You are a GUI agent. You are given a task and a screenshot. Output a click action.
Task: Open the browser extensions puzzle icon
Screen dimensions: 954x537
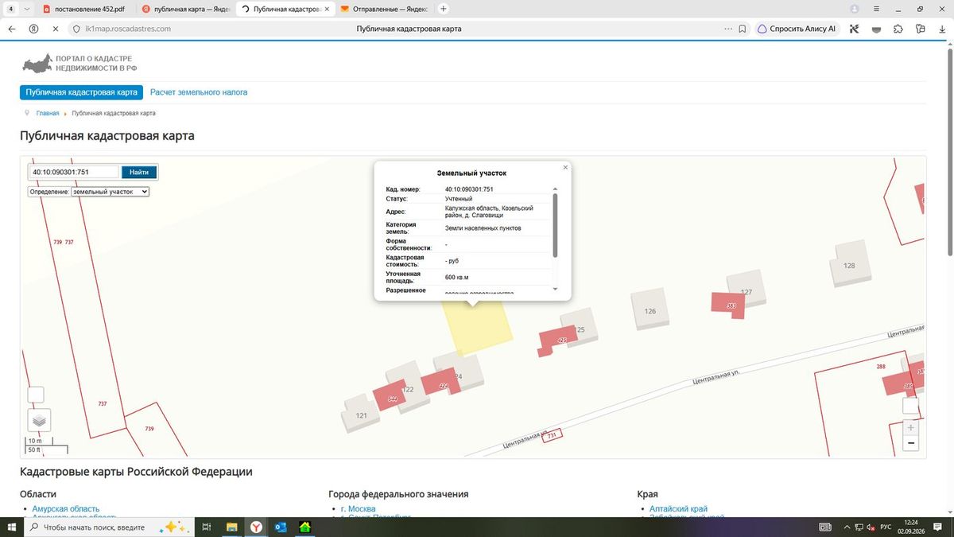tap(898, 29)
